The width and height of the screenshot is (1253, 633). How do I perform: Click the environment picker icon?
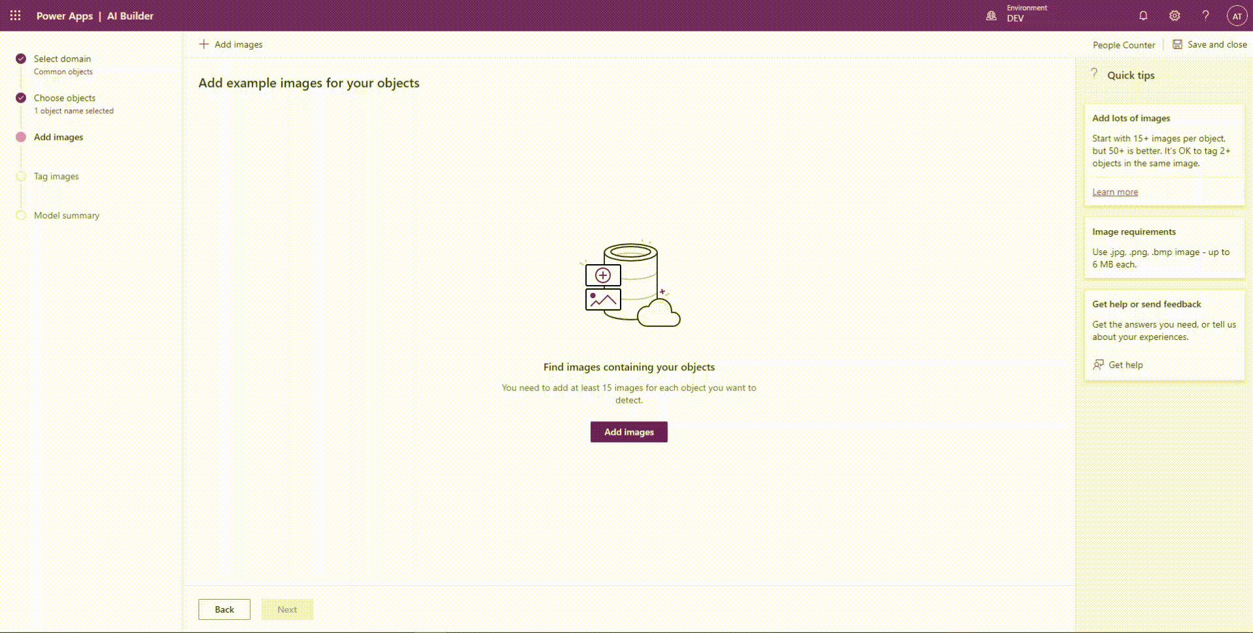click(991, 16)
